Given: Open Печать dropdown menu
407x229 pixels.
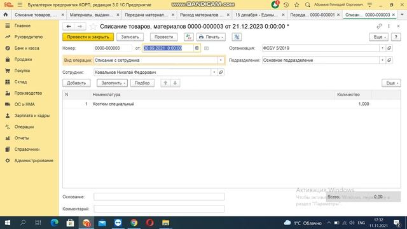Looking at the screenshot, I should pos(211,37).
